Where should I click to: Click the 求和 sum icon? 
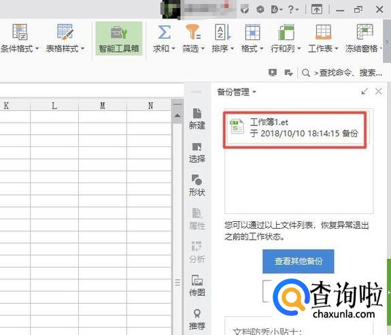click(165, 33)
